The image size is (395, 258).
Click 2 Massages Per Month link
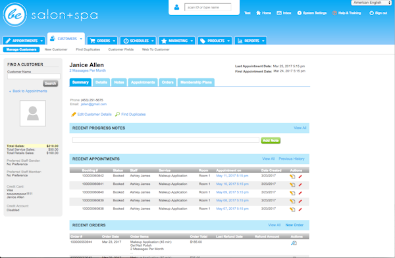(x=88, y=70)
